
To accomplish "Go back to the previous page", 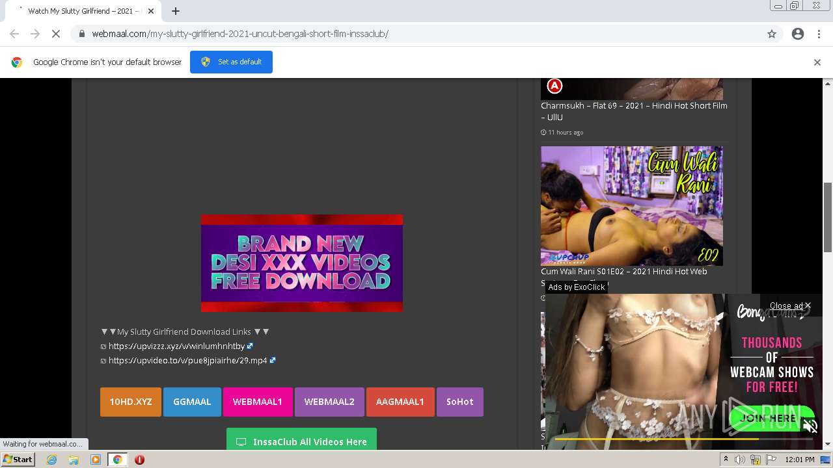I will (14, 34).
